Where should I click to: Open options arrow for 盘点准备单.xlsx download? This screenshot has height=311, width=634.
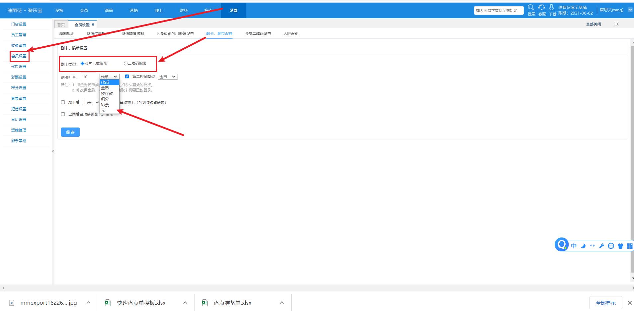pyautogui.click(x=282, y=303)
